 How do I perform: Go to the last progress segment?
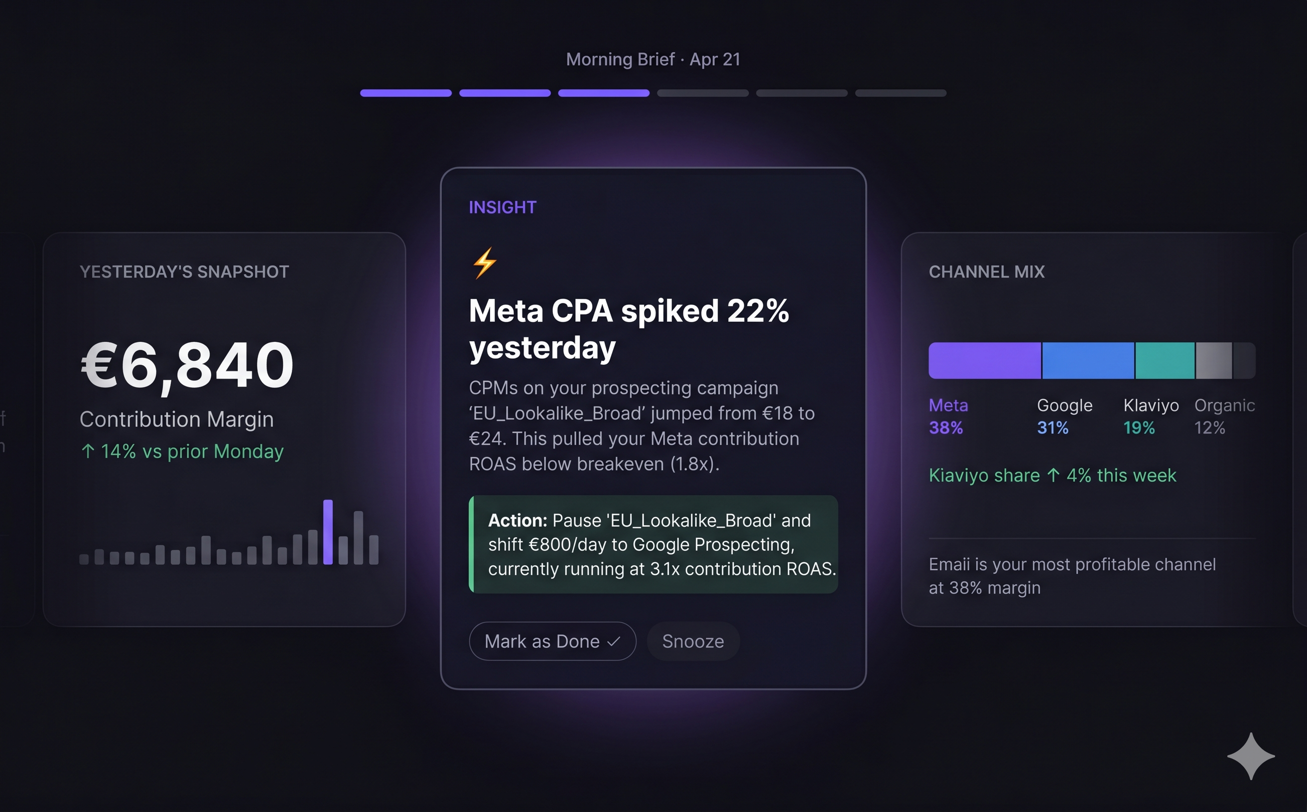click(x=901, y=93)
